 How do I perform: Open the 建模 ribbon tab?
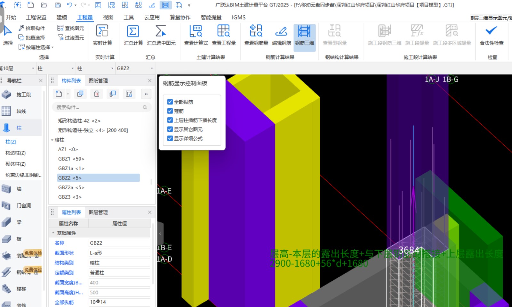pos(62,17)
